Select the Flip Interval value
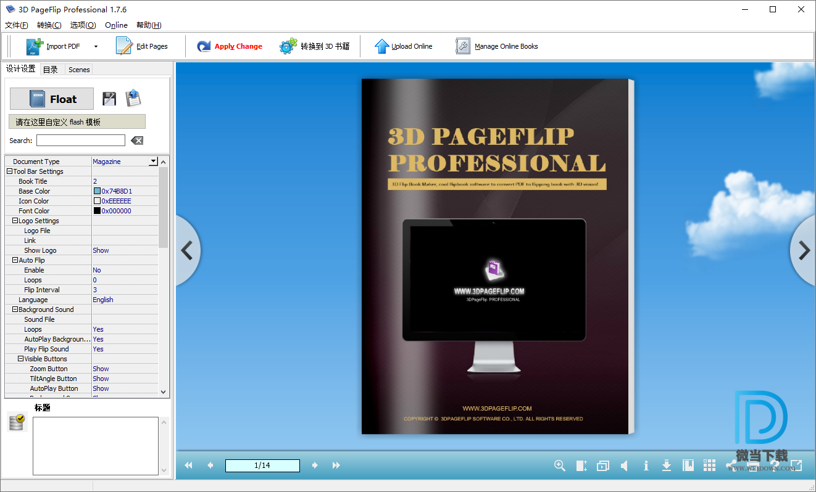The height and width of the screenshot is (492, 816). pos(125,290)
